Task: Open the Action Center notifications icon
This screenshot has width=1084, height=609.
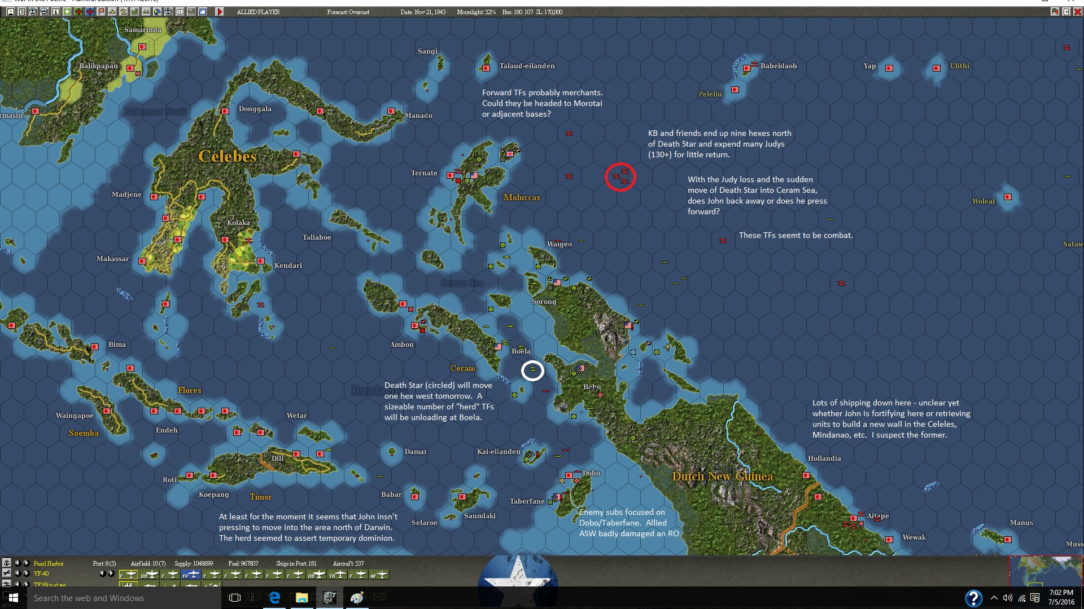Action: point(1035,598)
